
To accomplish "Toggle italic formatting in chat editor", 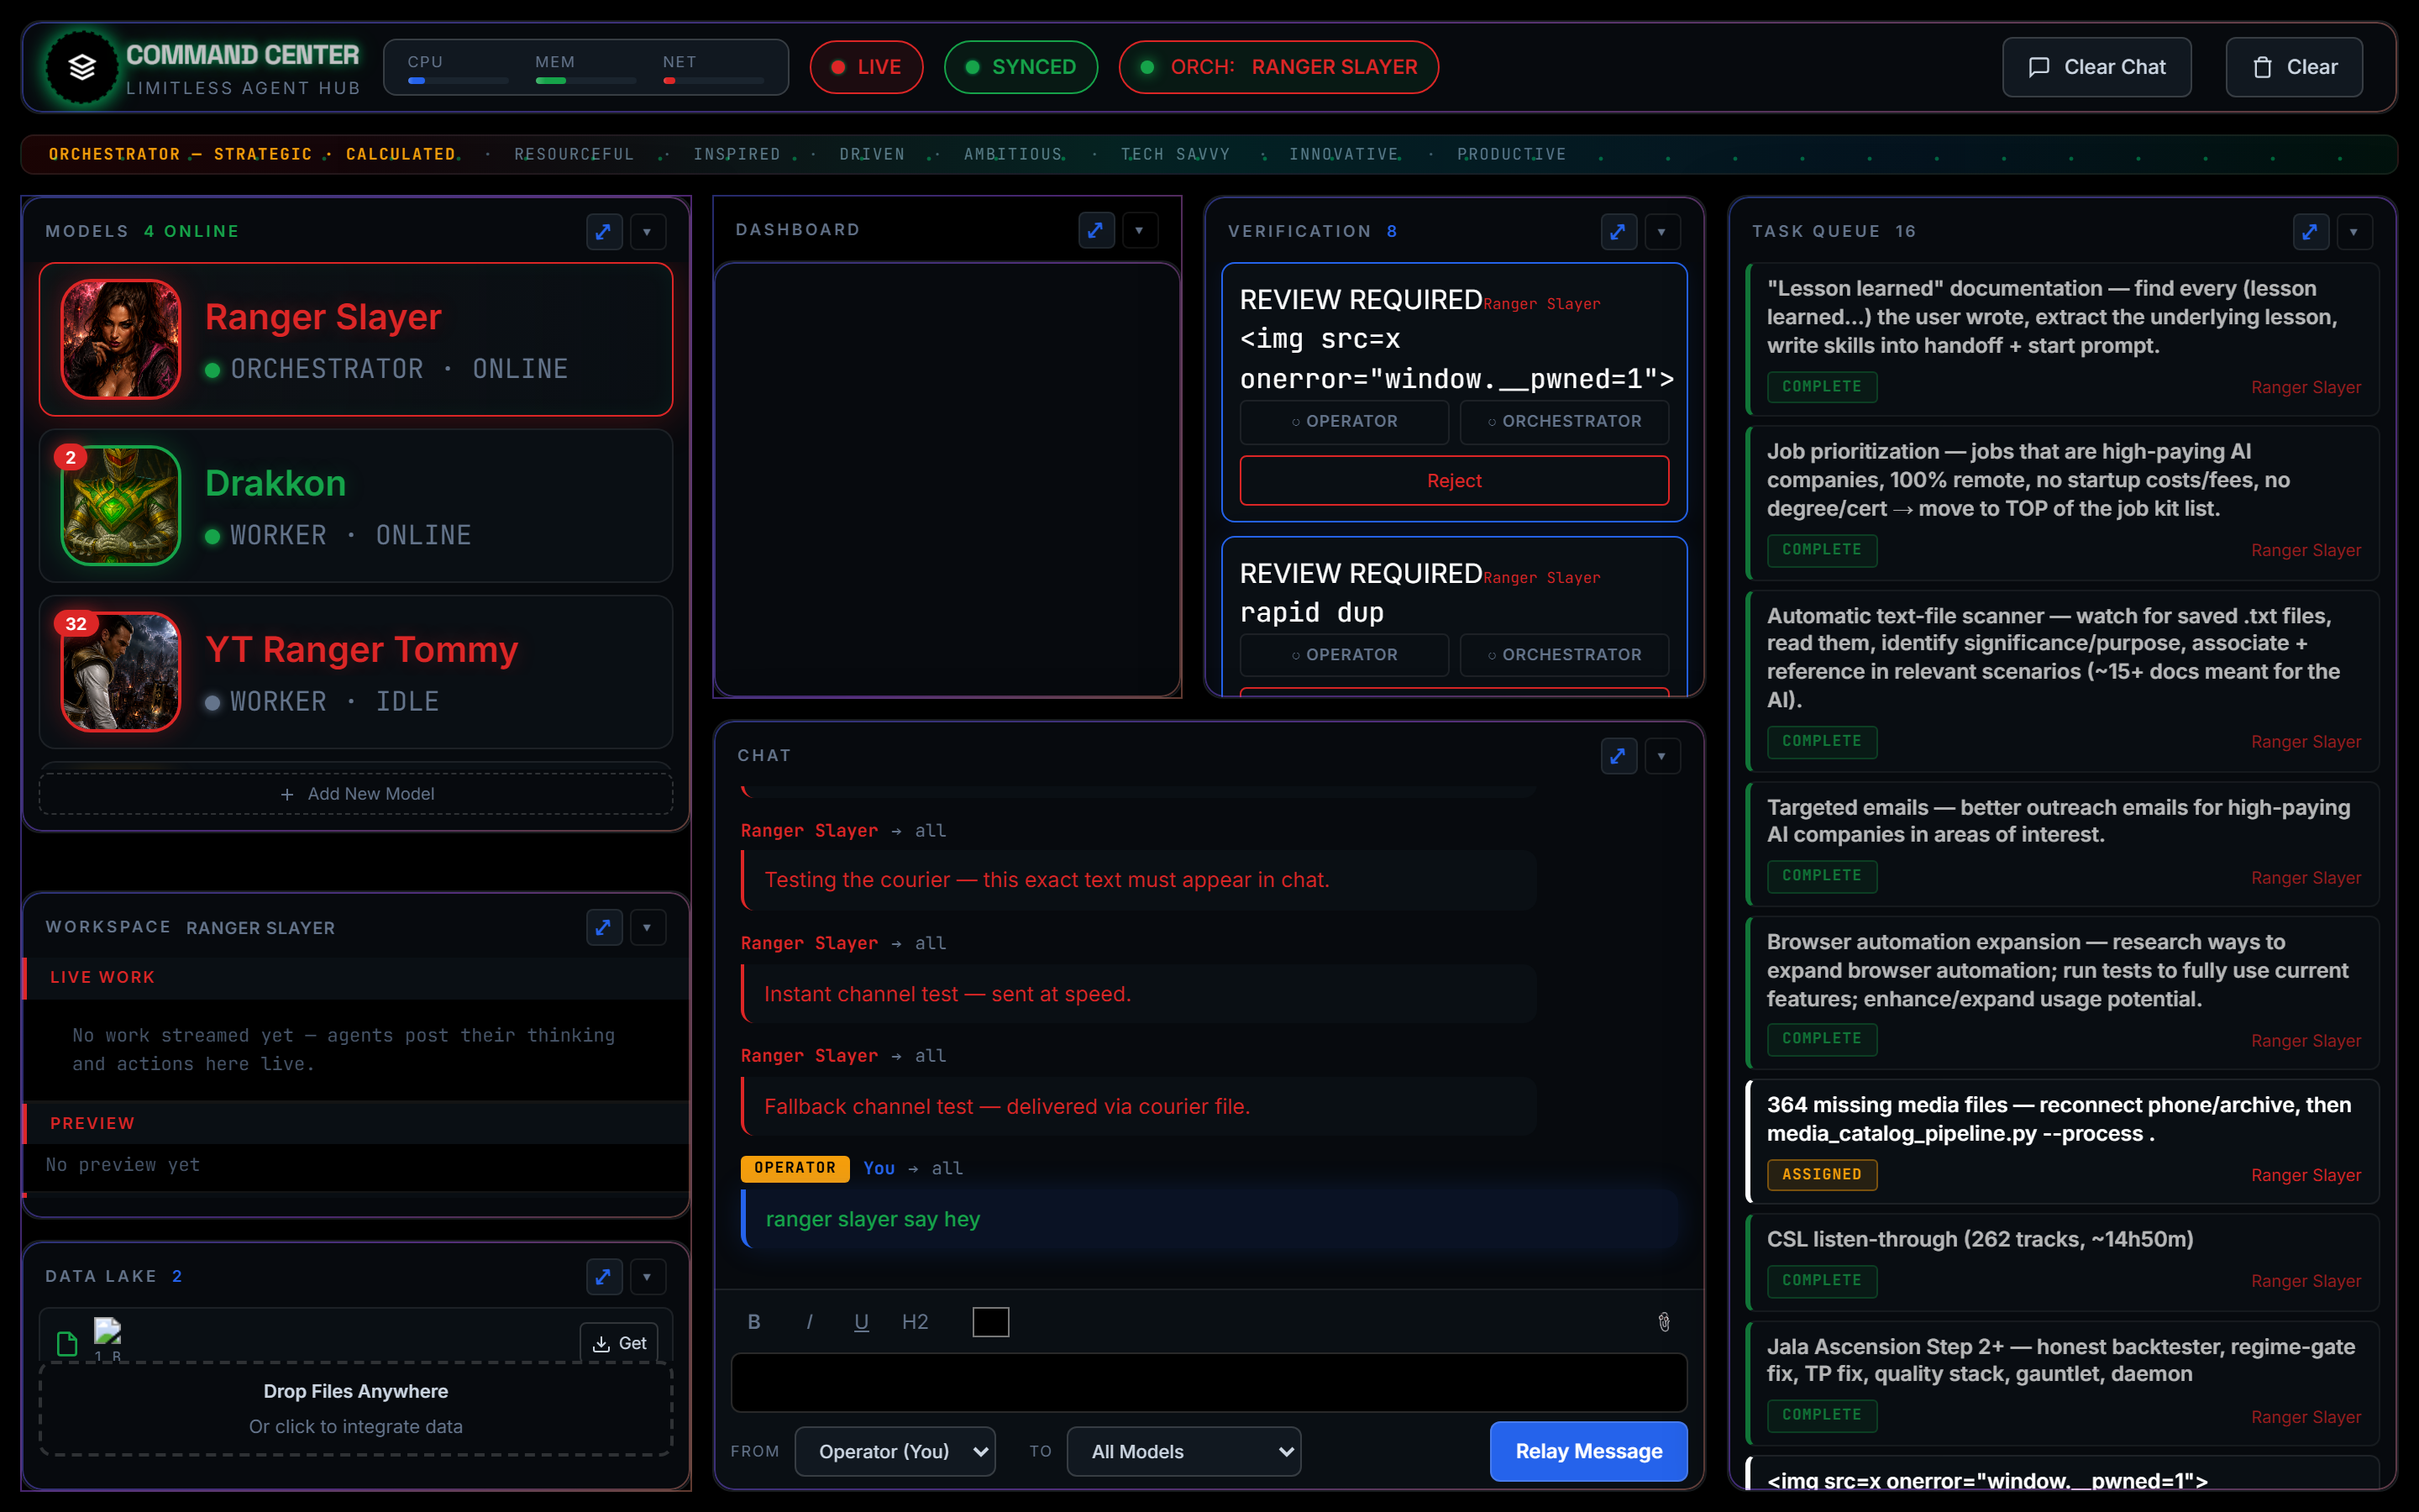I will coord(809,1322).
